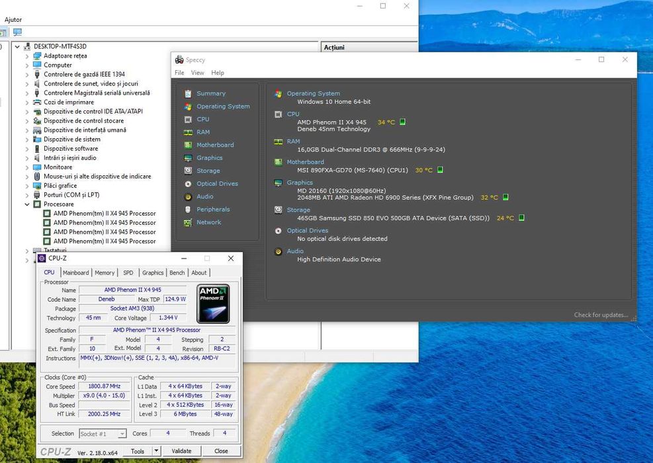The image size is (653, 463).
Task: Select the Optical Drives disc icon in sidebar
Action: (189, 184)
